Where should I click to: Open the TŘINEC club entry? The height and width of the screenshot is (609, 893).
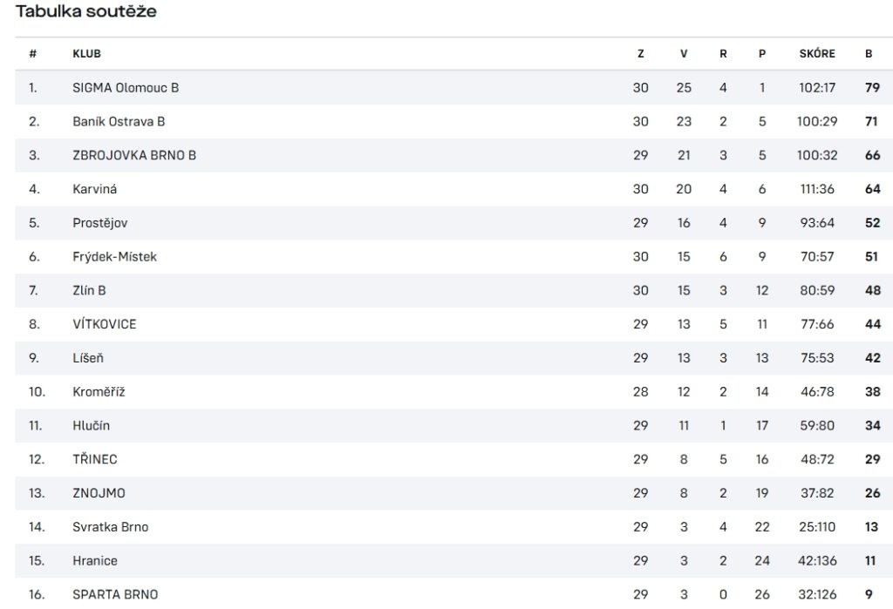pos(94,459)
